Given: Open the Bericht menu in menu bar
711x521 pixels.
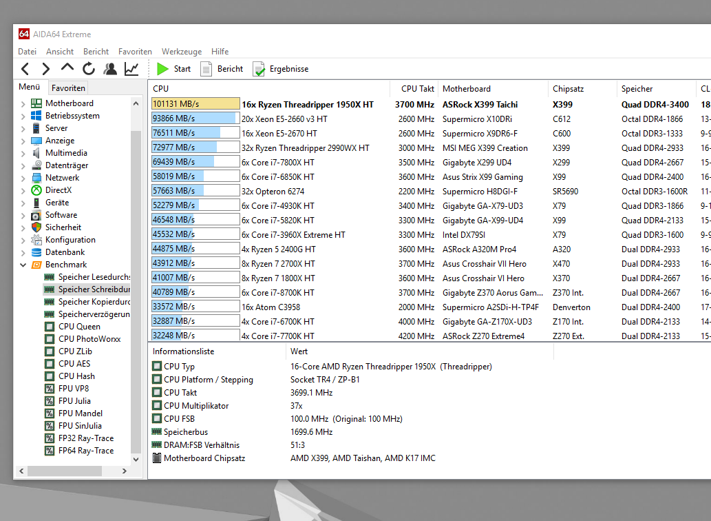Looking at the screenshot, I should 96,51.
